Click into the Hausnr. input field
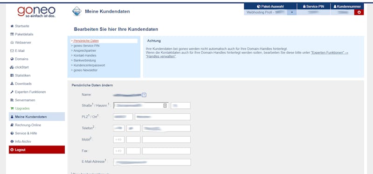 180,106
